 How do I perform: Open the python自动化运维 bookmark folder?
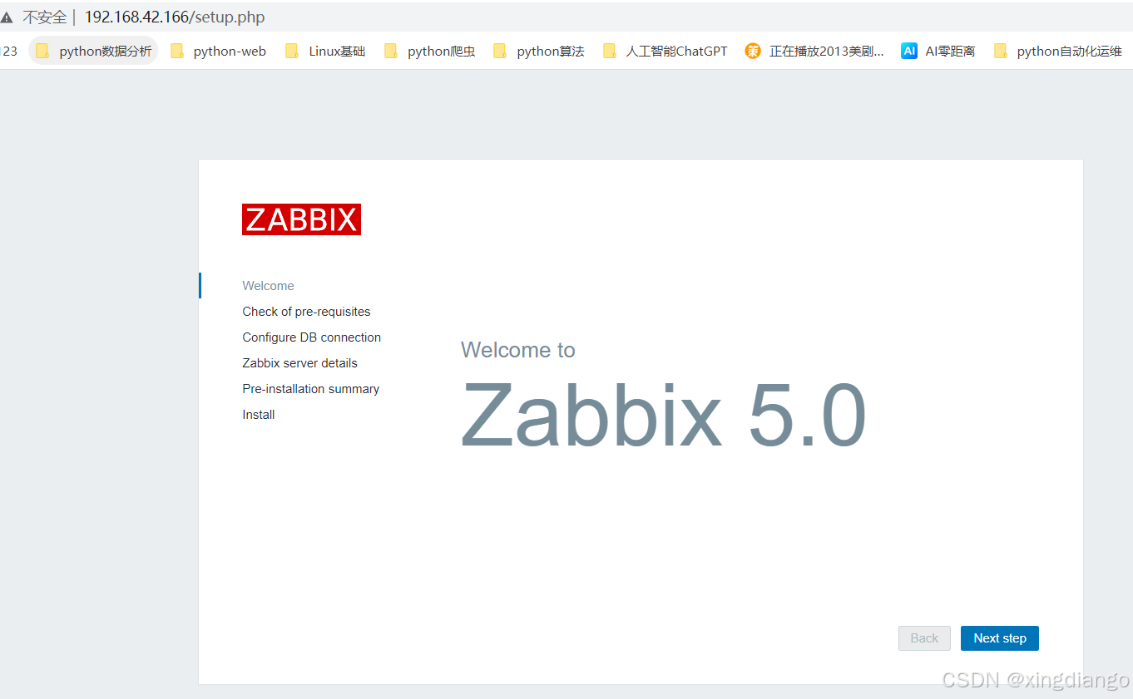coord(1058,51)
